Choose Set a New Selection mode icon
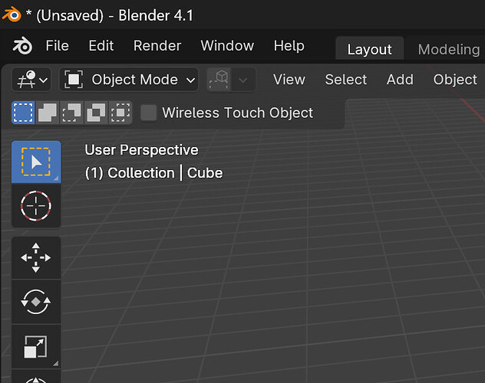 (23, 113)
